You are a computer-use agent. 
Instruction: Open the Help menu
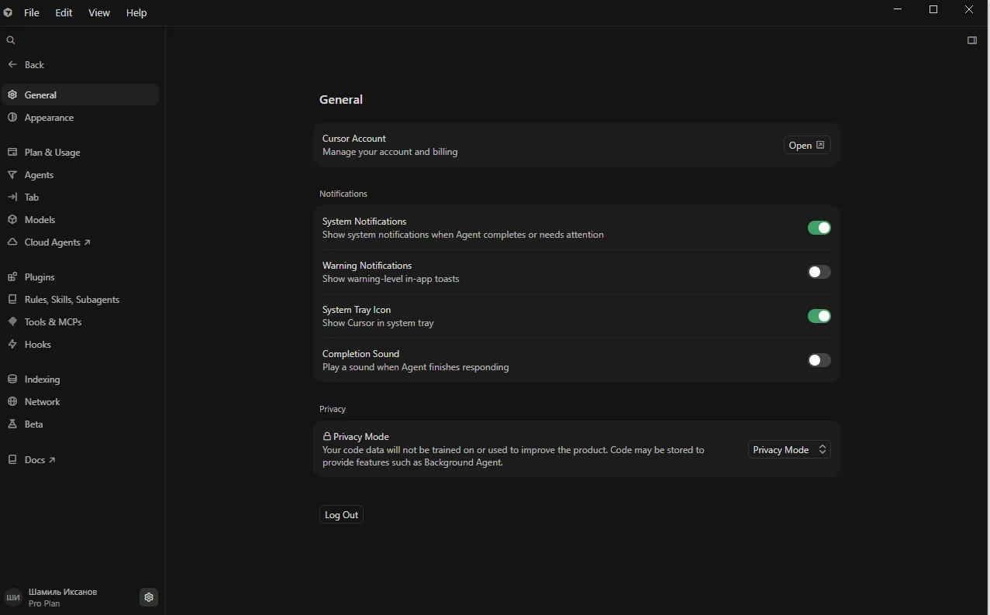coord(136,13)
